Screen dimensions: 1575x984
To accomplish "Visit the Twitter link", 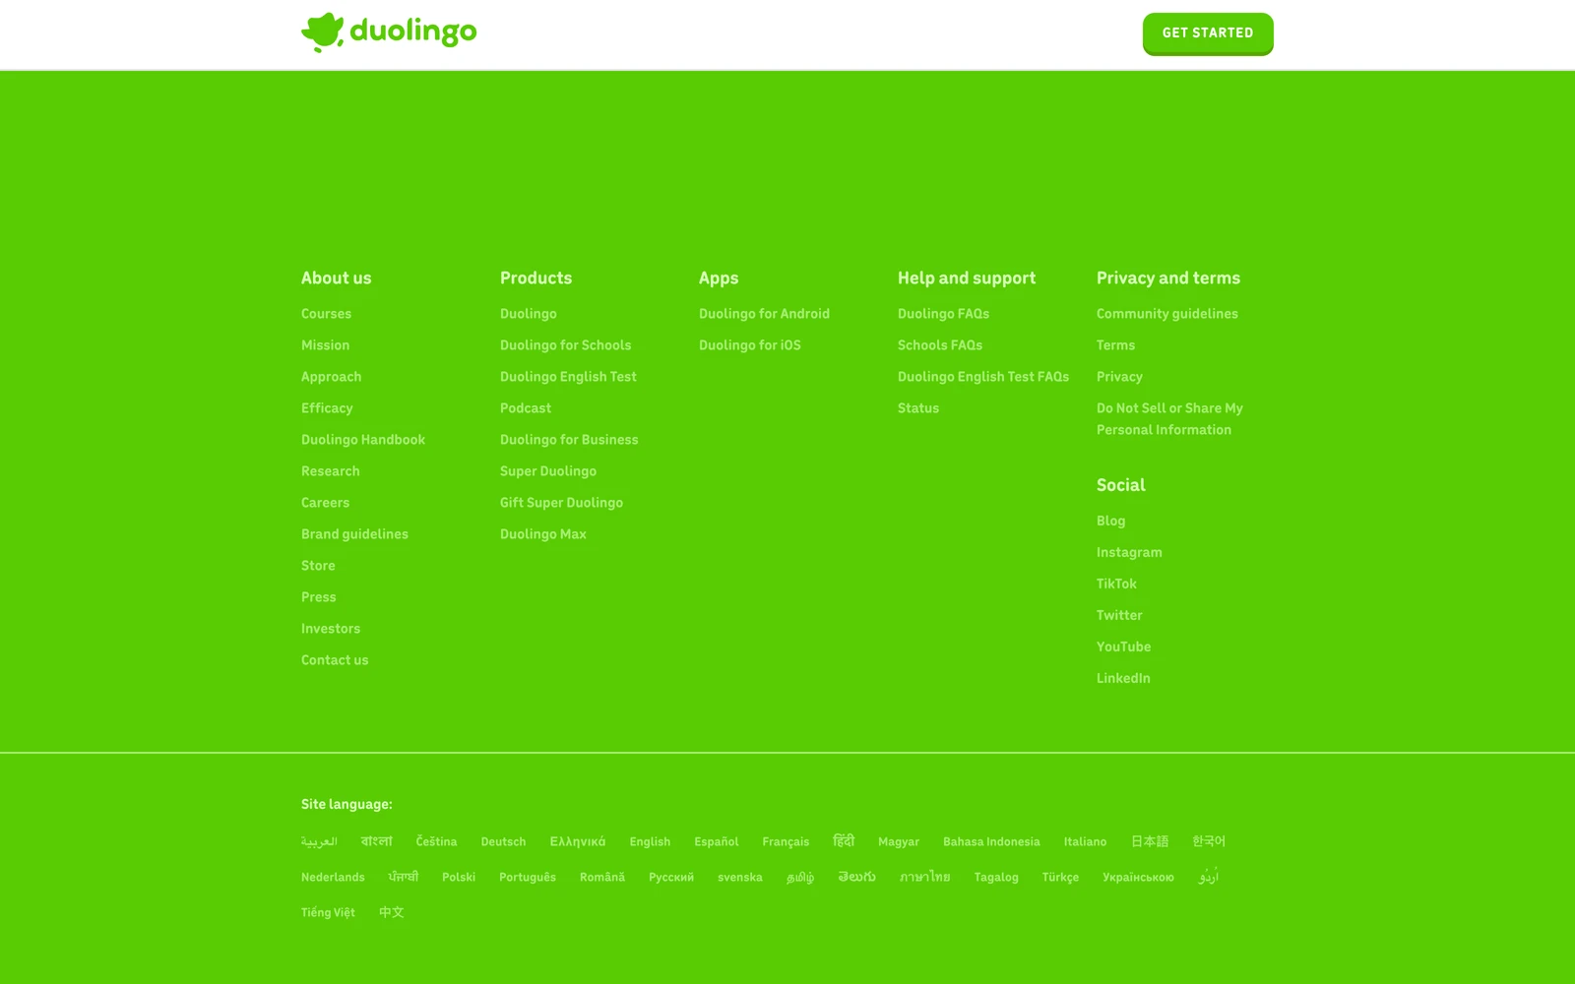I will pyautogui.click(x=1119, y=616).
